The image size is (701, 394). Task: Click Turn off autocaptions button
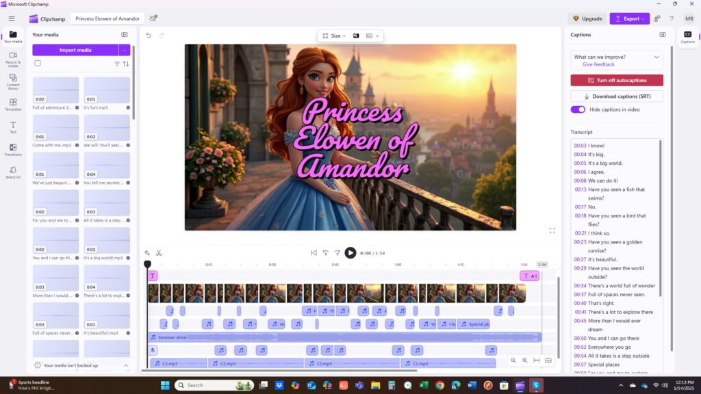tap(617, 80)
